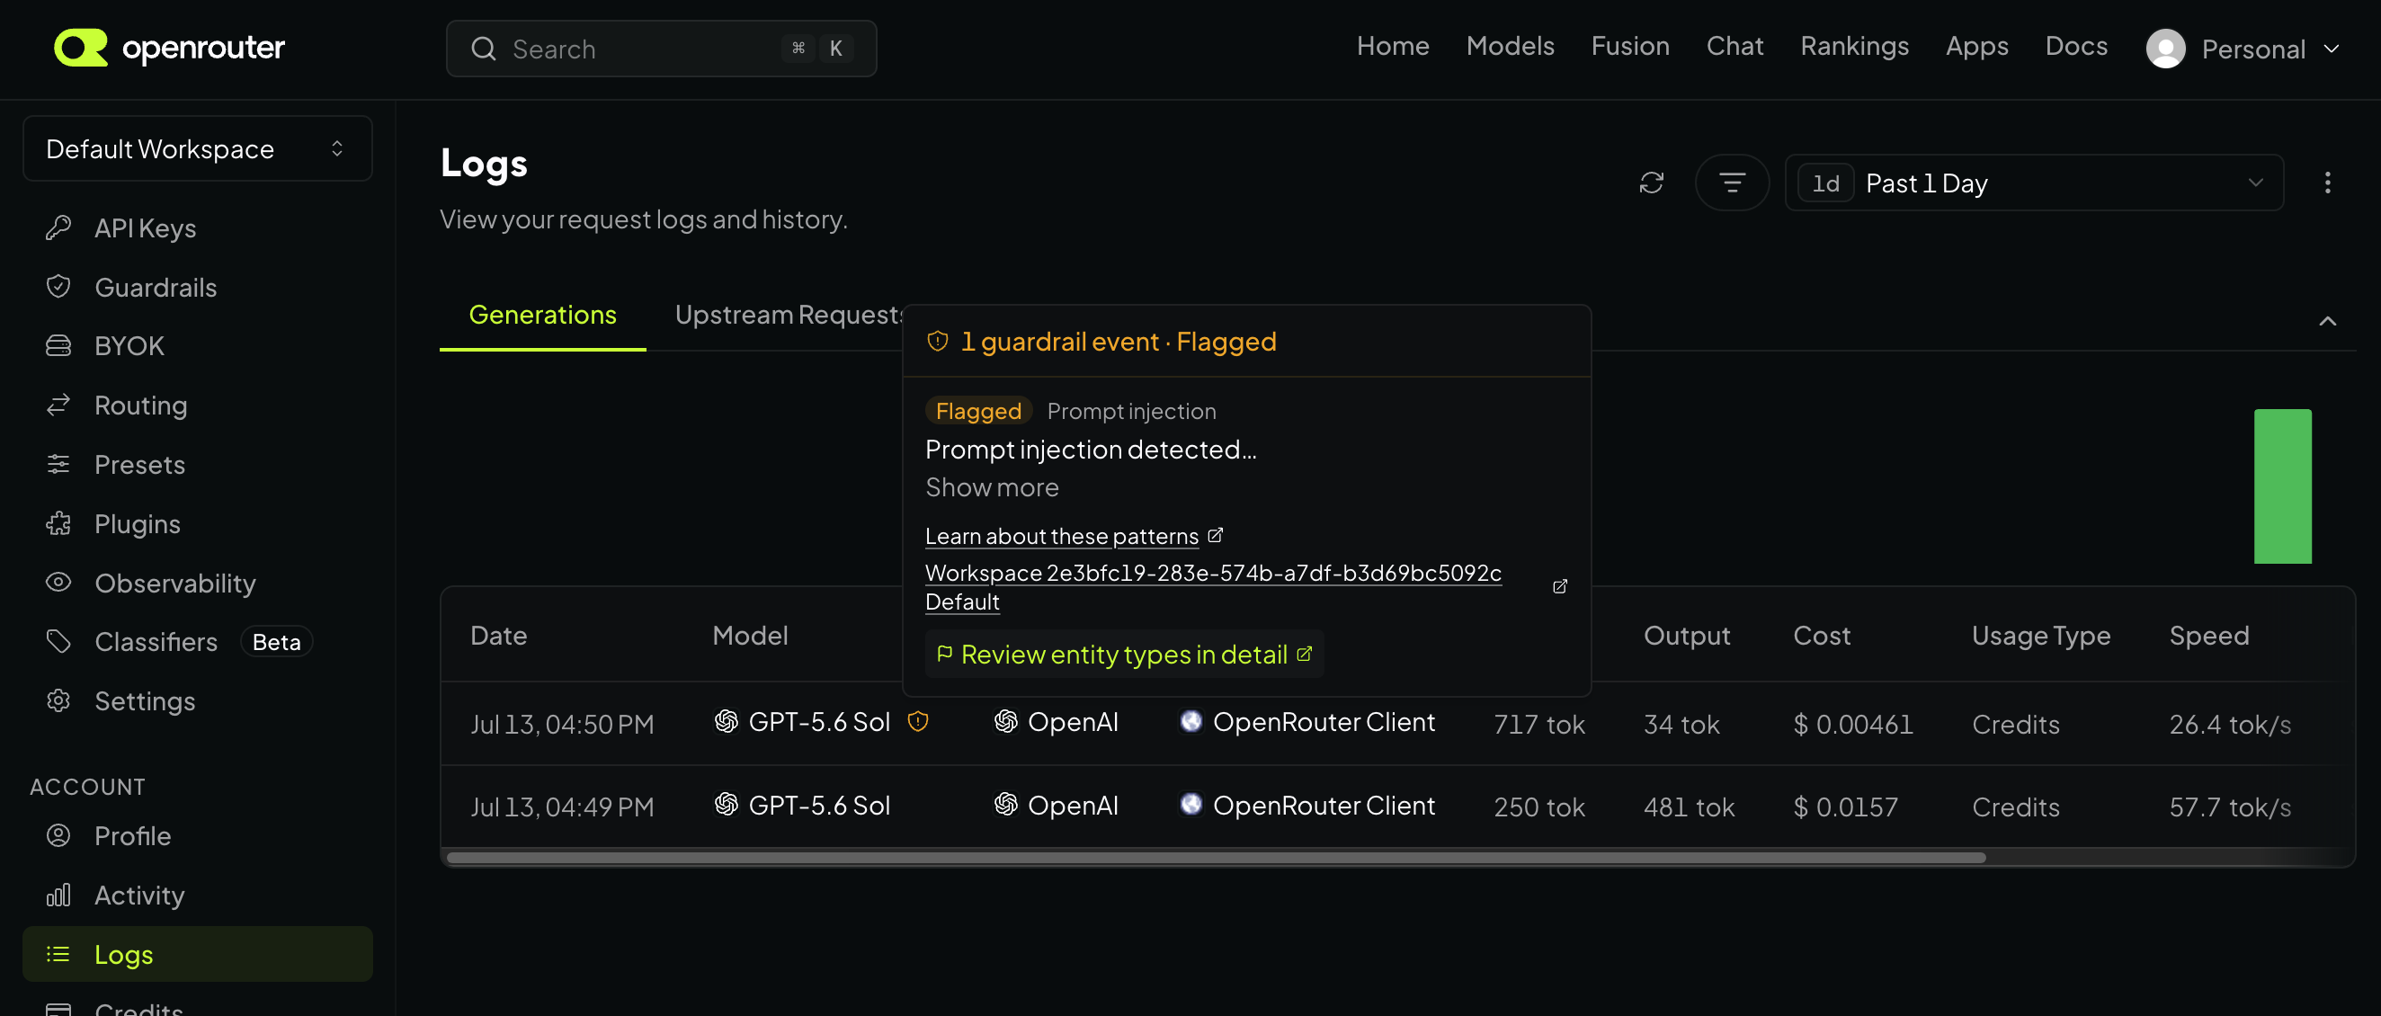Switch to the Generations tab
The height and width of the screenshot is (1016, 2381).
tap(542, 316)
